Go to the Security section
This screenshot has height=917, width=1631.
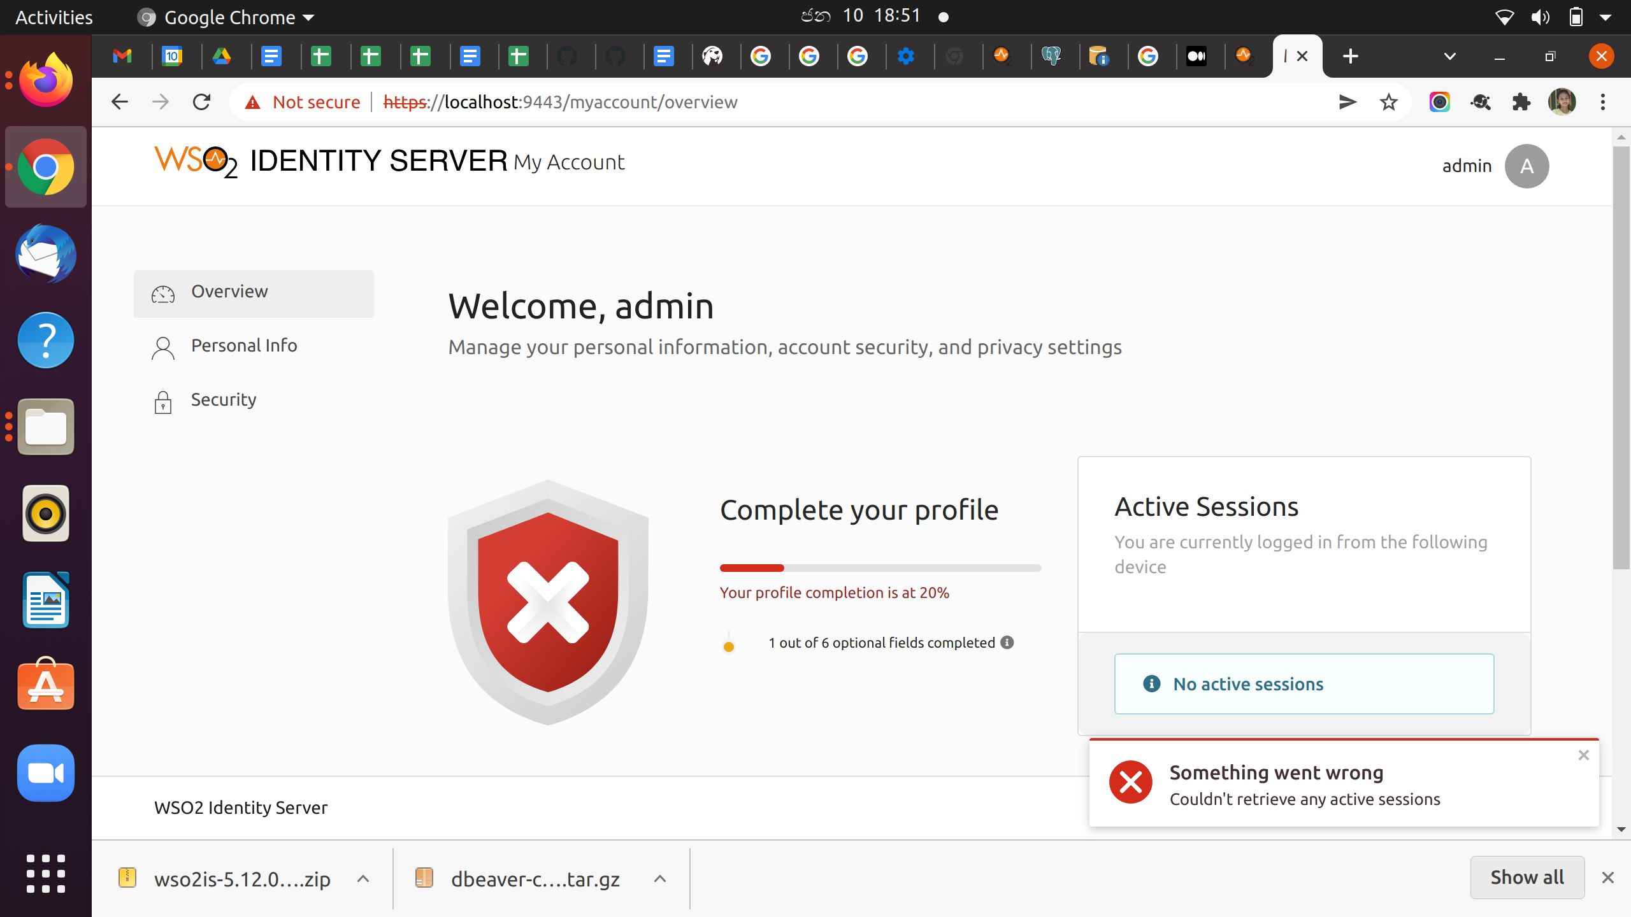224,400
